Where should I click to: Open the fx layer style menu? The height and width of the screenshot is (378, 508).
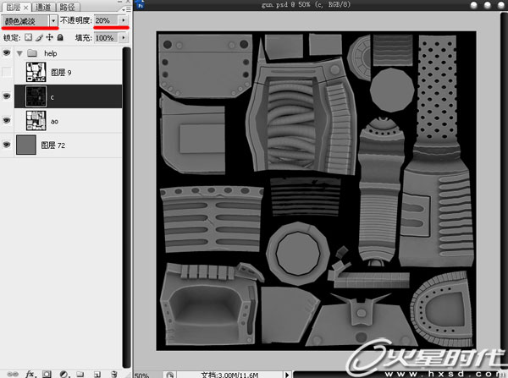pos(30,374)
